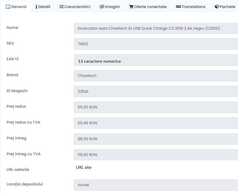
Task: Click the 'ID Magazin' label
Action: pos(17,91)
